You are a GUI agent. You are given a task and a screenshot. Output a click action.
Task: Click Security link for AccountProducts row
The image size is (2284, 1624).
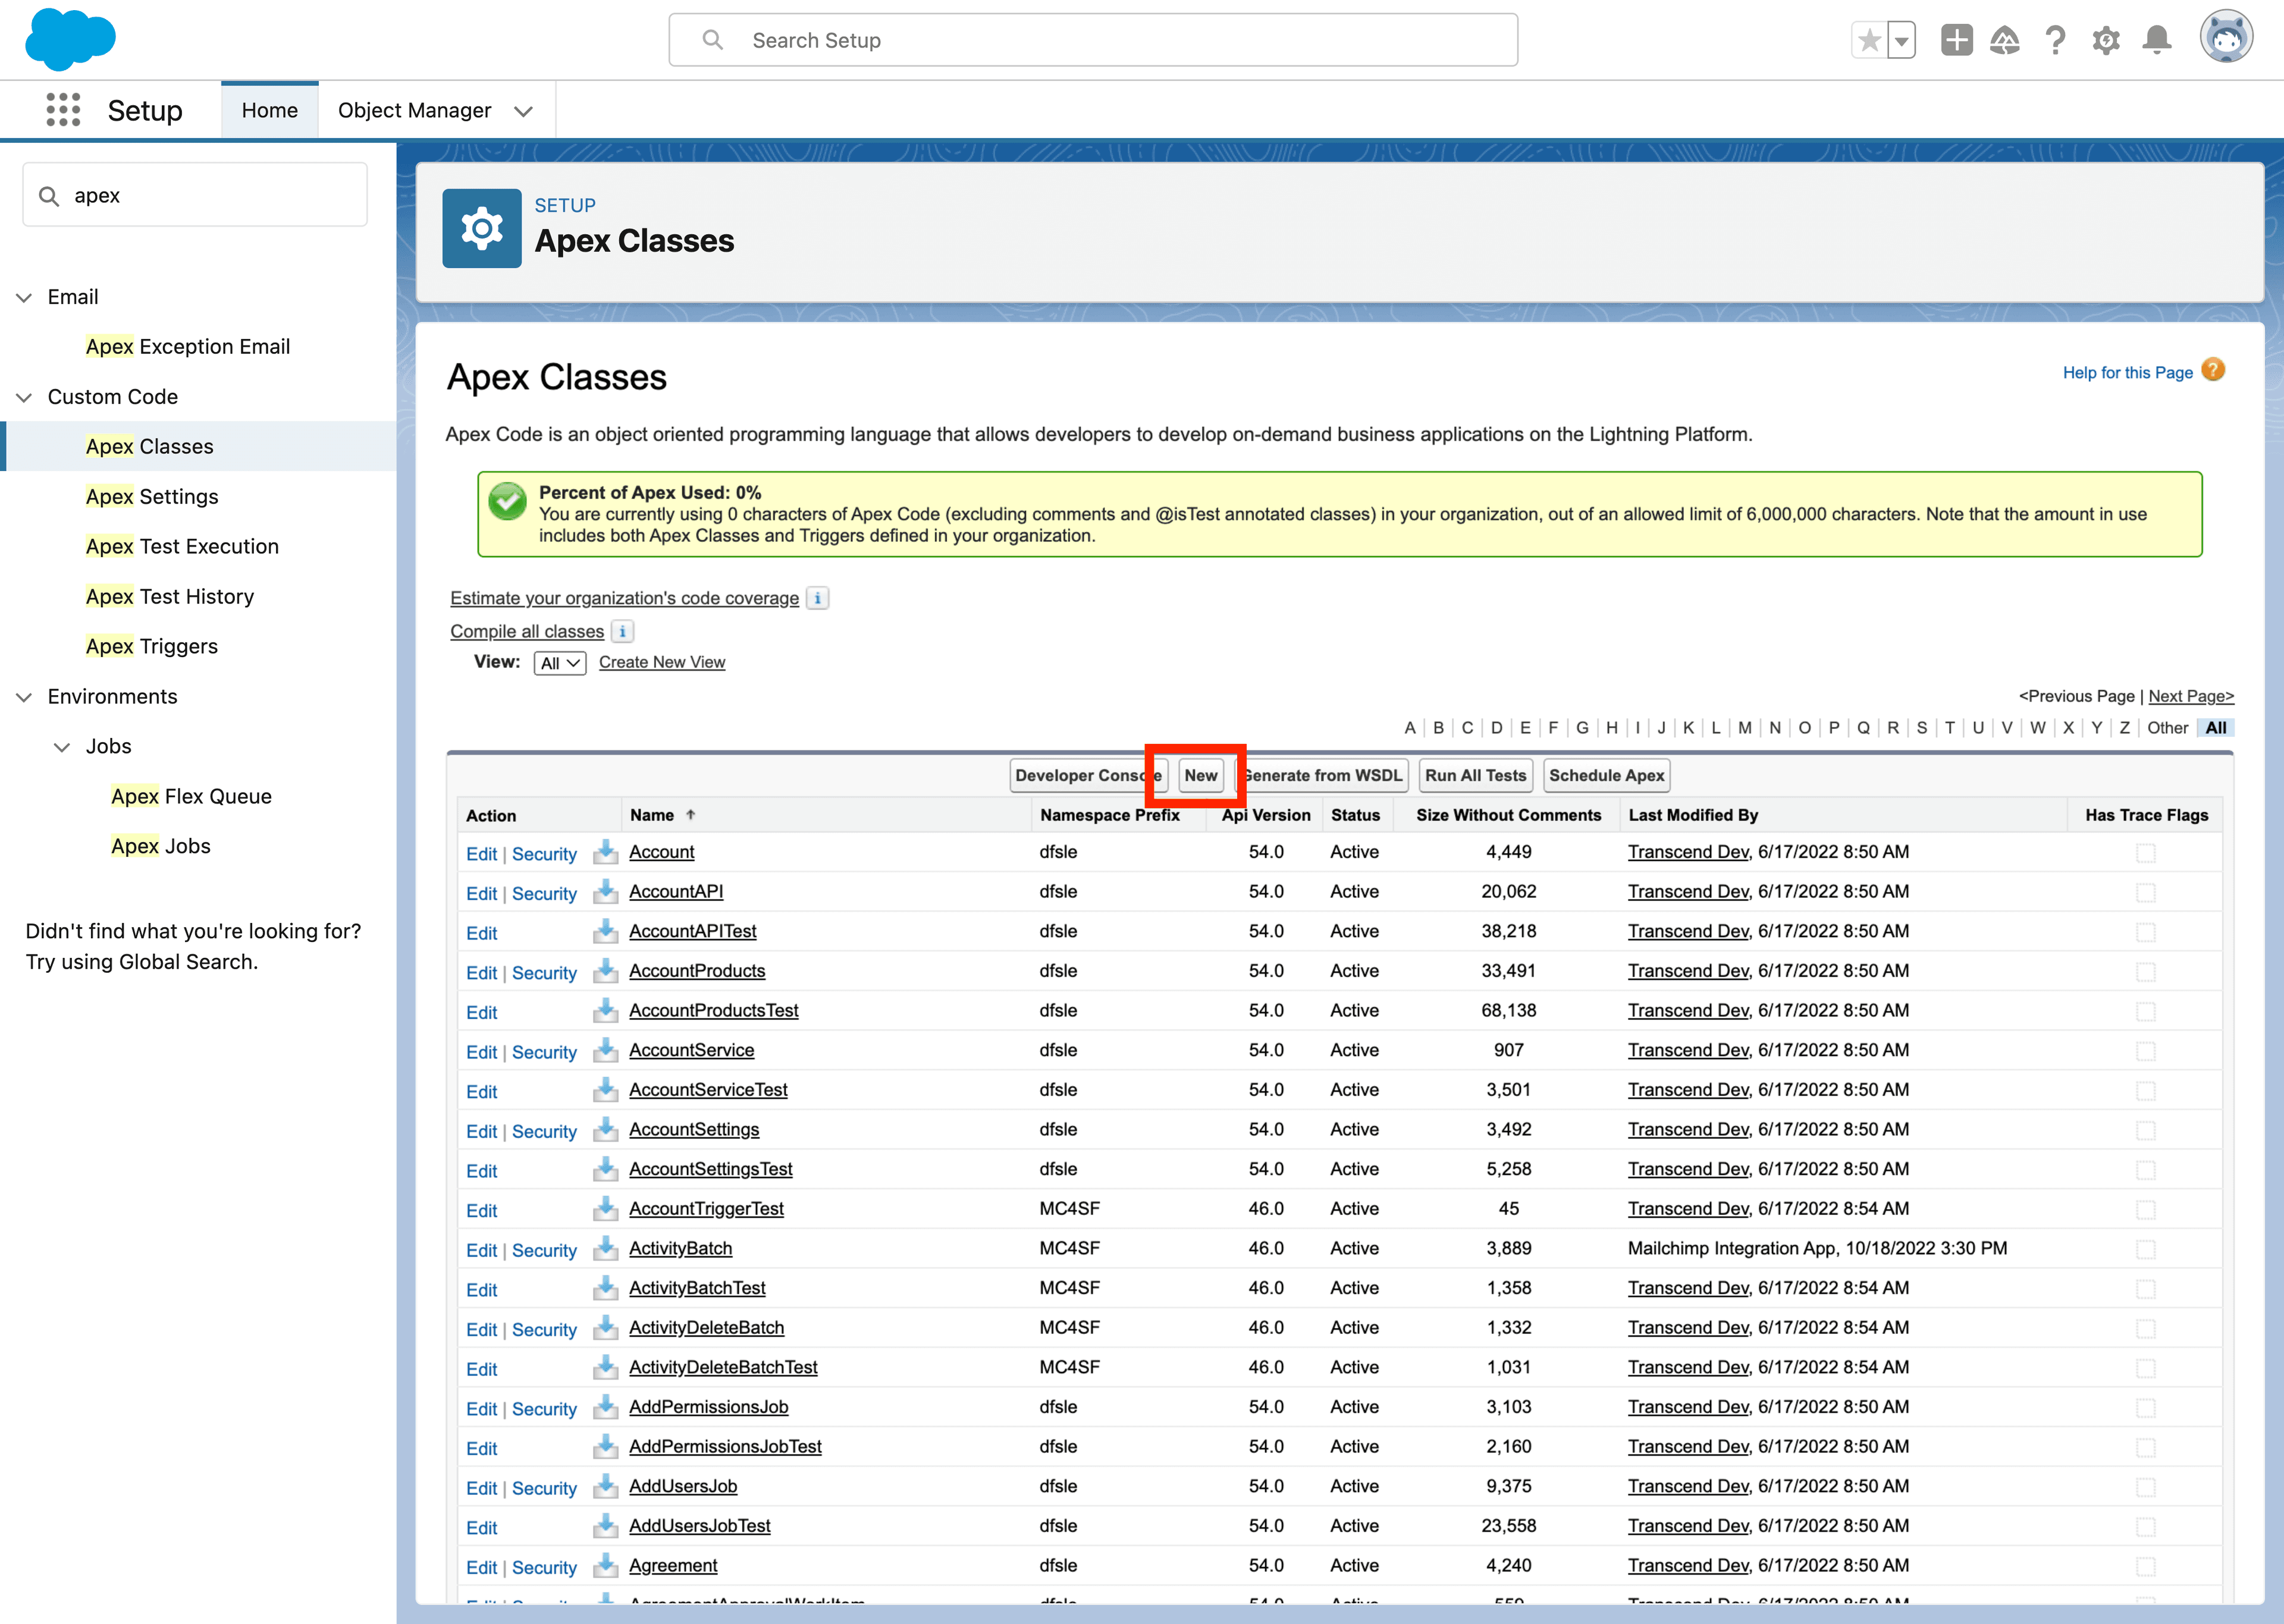tap(544, 973)
